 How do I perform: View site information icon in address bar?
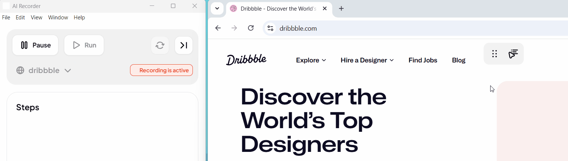tap(270, 28)
